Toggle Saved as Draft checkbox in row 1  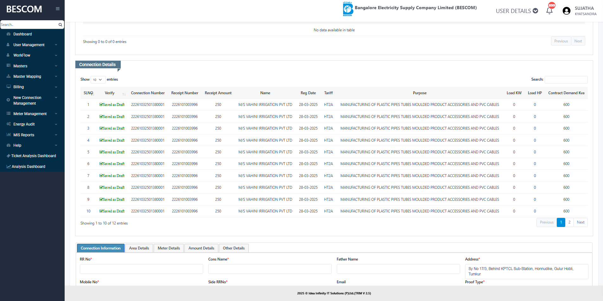(x=101, y=105)
